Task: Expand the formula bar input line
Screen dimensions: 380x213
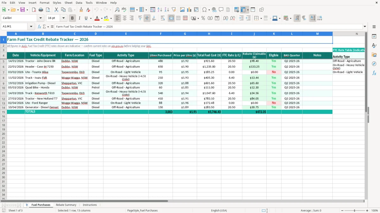Action: [365, 27]
